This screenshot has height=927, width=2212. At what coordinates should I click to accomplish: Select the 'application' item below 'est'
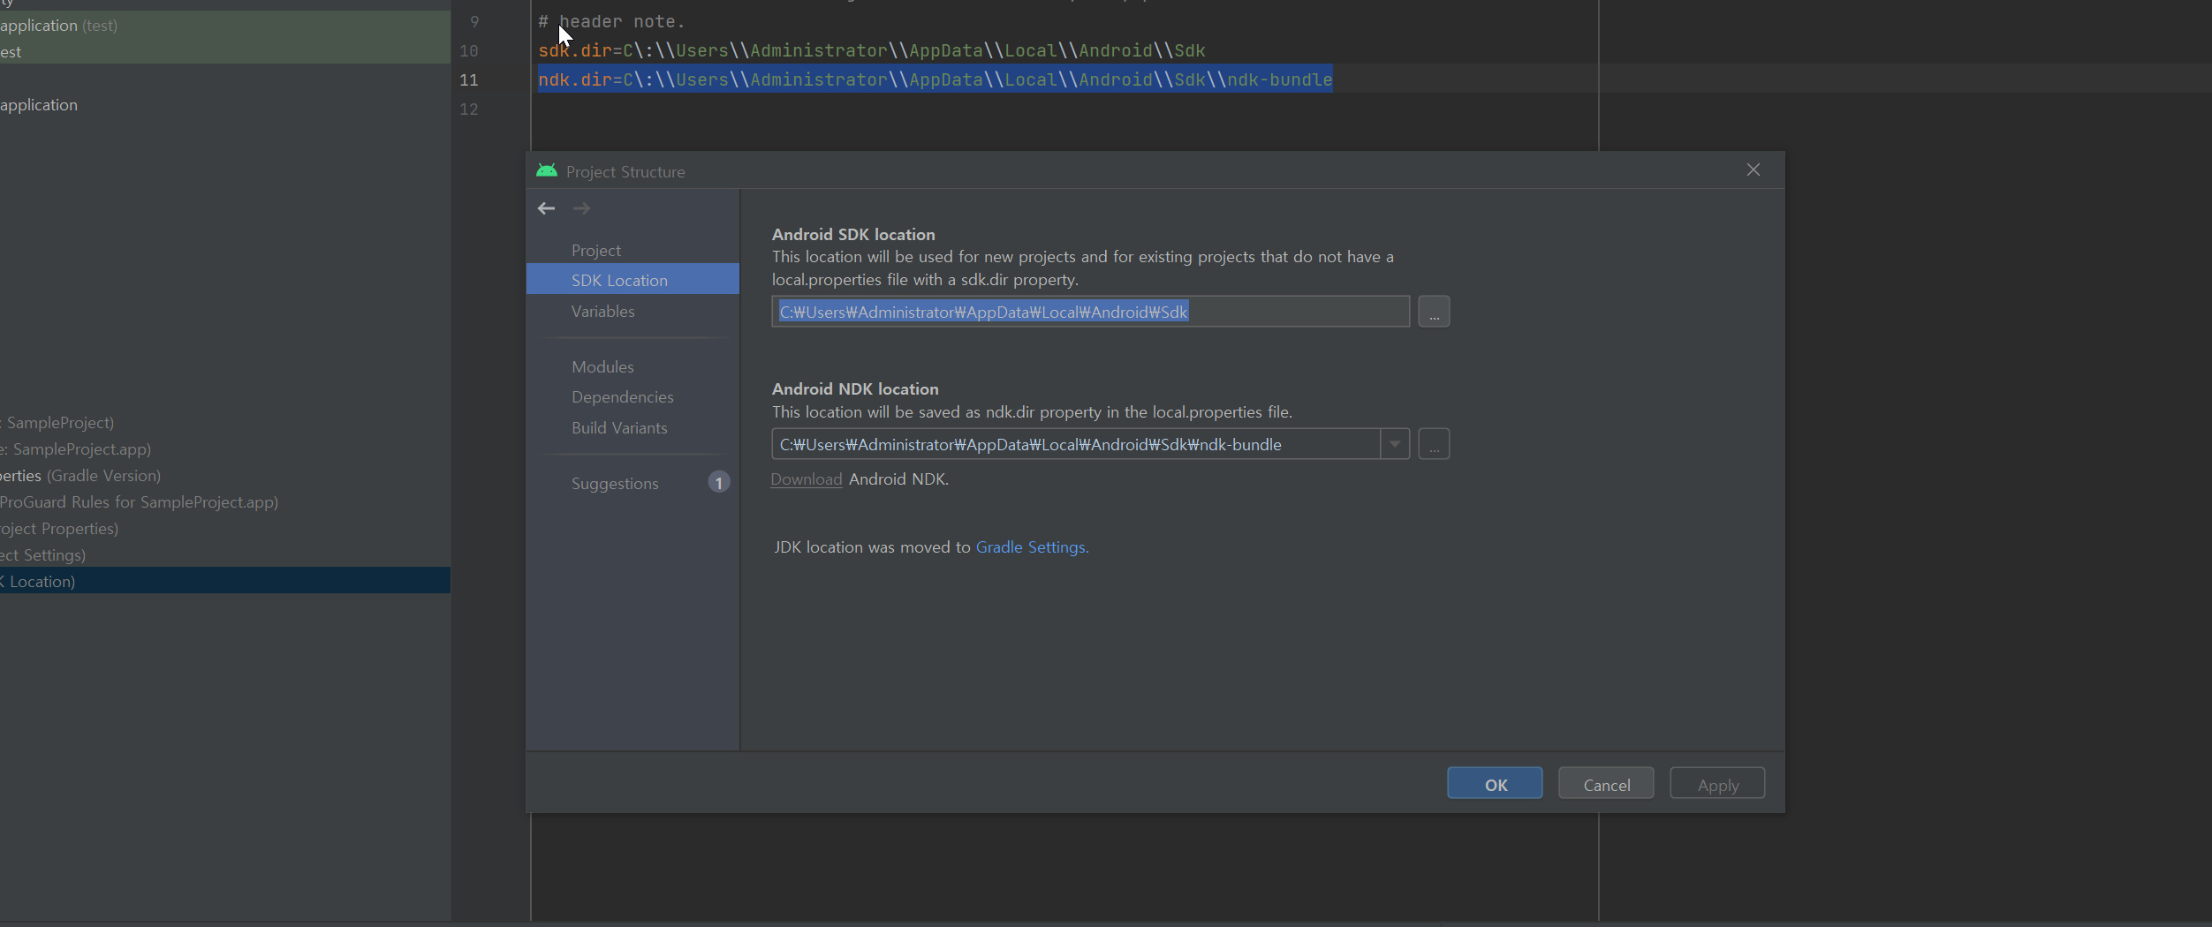pyautogui.click(x=225, y=104)
